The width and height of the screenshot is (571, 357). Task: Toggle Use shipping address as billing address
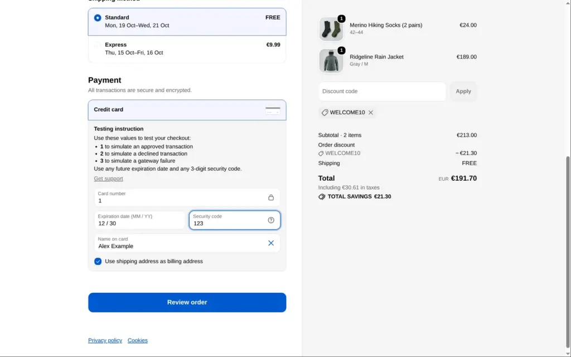point(98,262)
